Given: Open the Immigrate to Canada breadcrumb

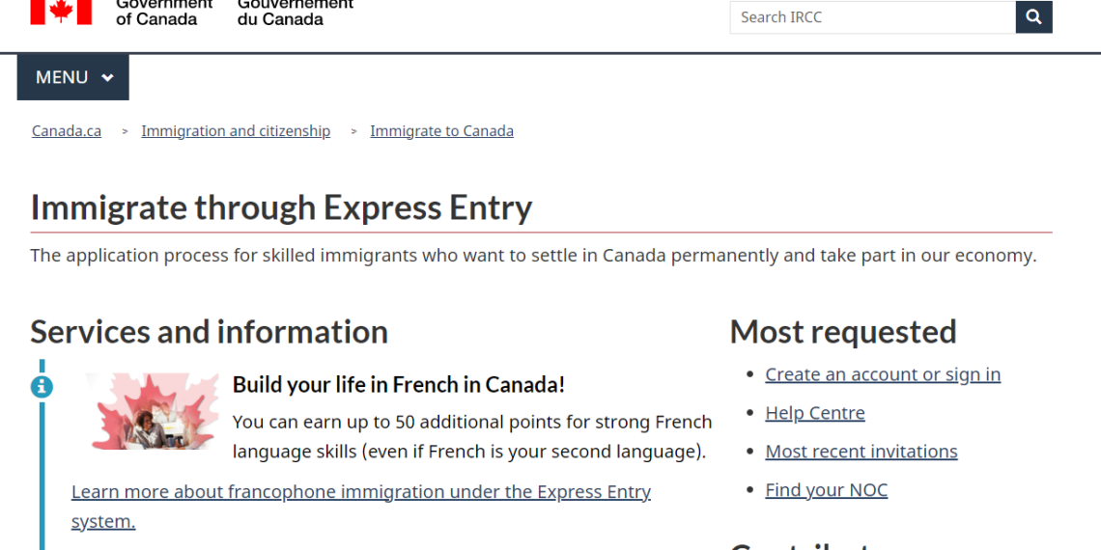Looking at the screenshot, I should click(441, 131).
